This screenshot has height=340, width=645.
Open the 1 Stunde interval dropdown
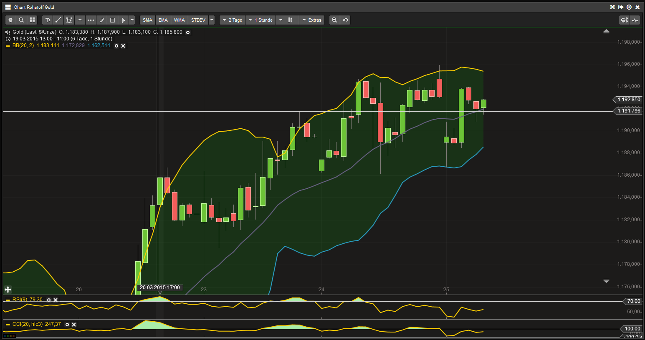(x=261, y=20)
